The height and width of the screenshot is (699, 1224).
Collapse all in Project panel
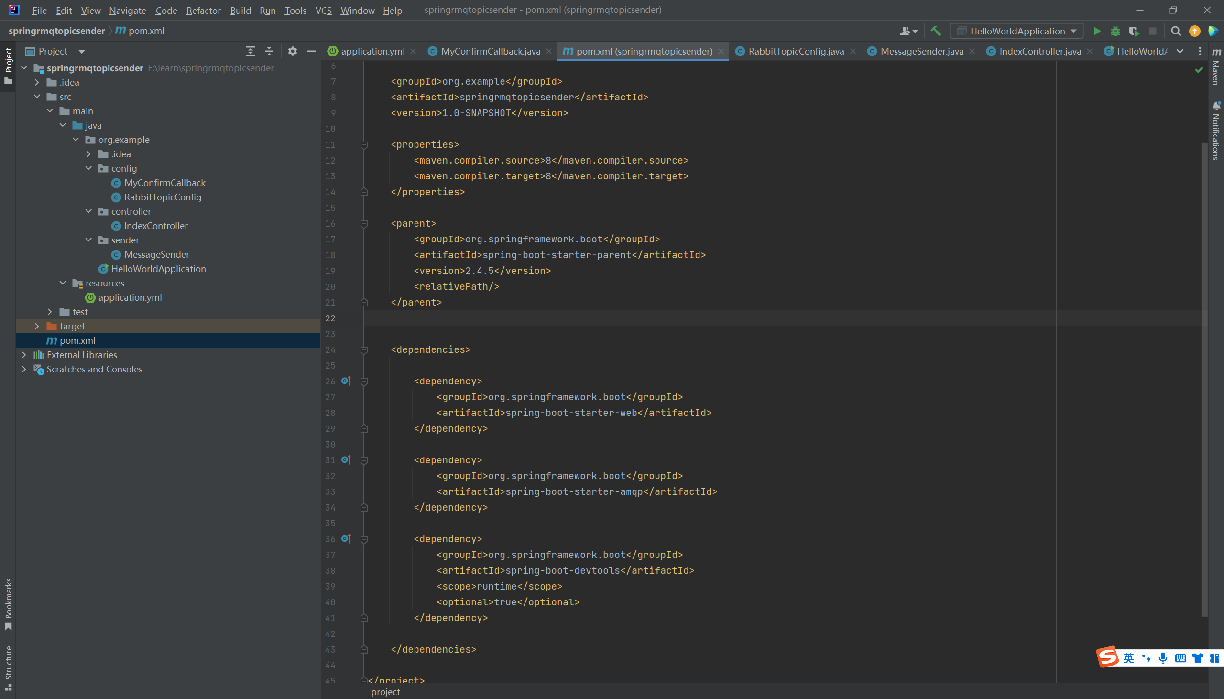point(269,51)
